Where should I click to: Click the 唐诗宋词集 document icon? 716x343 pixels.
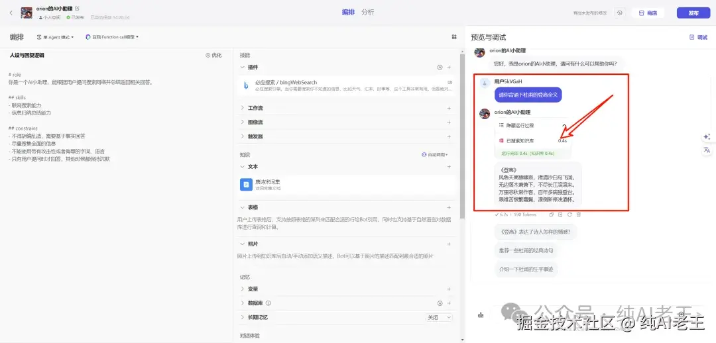[246, 184]
